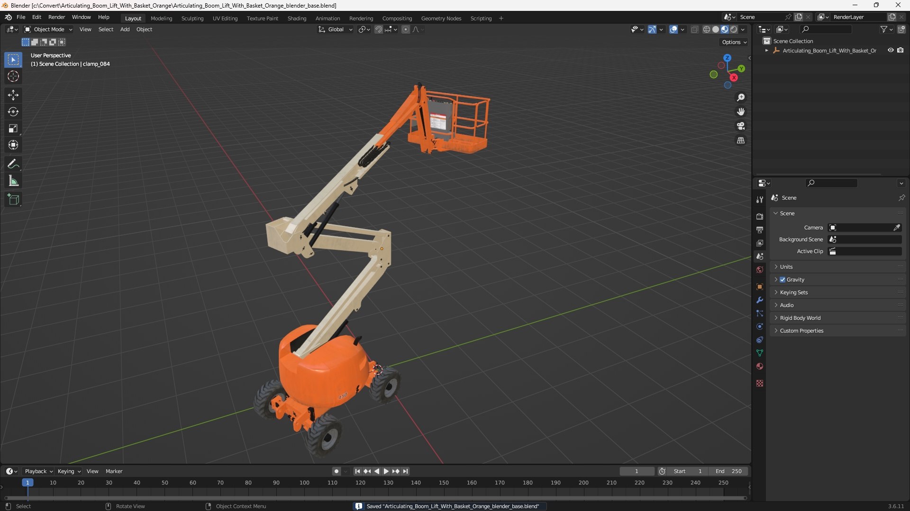Click the zoom view magnifier icon

point(741,97)
